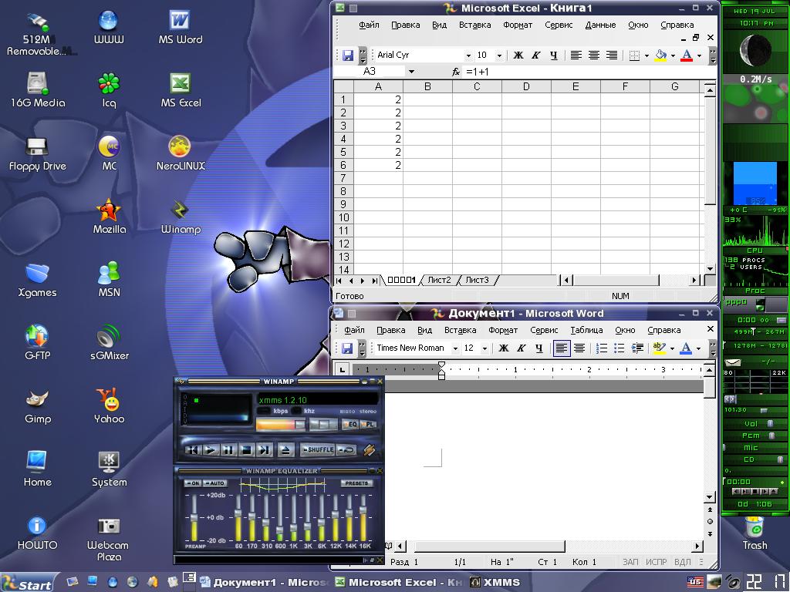
Task: Open the font size dropdown in Excel
Action: coord(499,55)
